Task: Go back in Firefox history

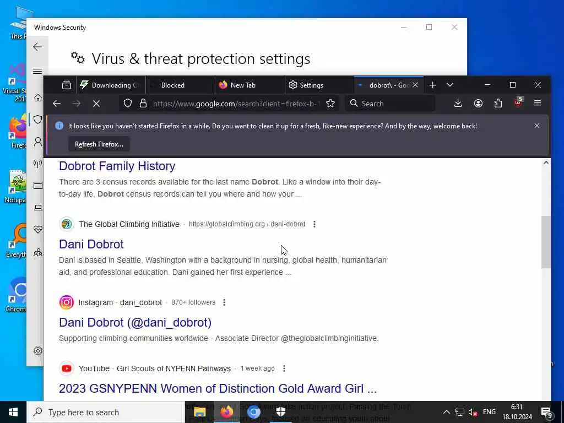Action: [57, 104]
